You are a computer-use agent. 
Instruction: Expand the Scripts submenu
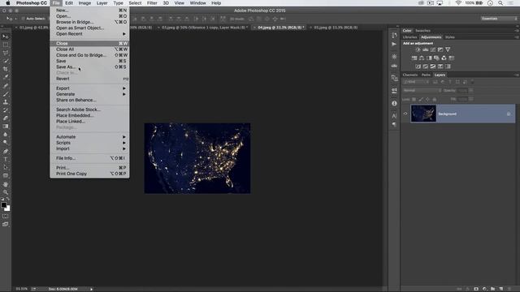[x=89, y=143]
